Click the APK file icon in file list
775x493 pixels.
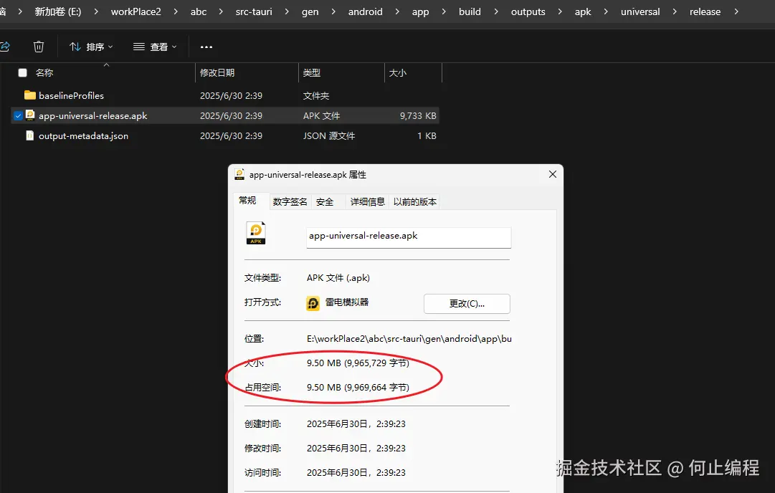click(x=30, y=115)
